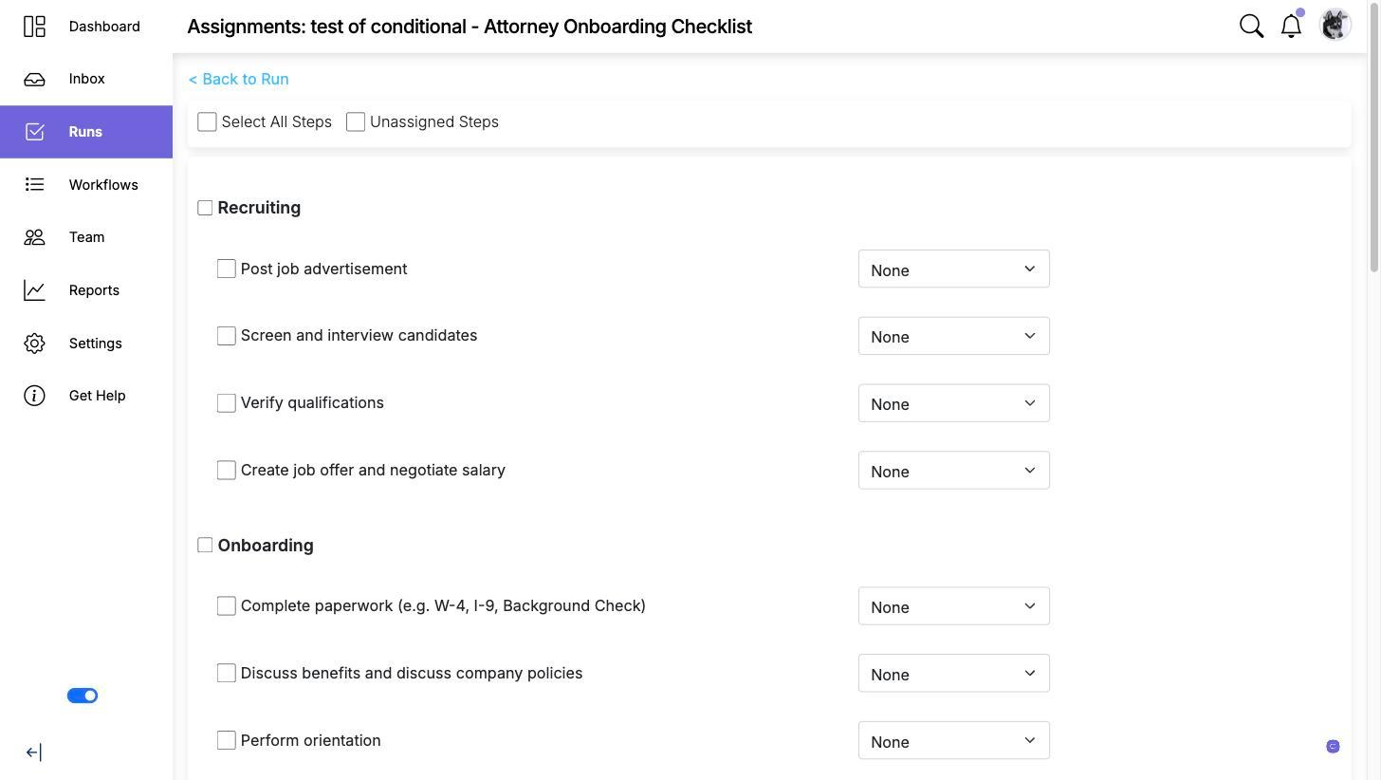This screenshot has height=780, width=1381.
Task: Click the Runs checkmark icon
Action: tap(34, 132)
